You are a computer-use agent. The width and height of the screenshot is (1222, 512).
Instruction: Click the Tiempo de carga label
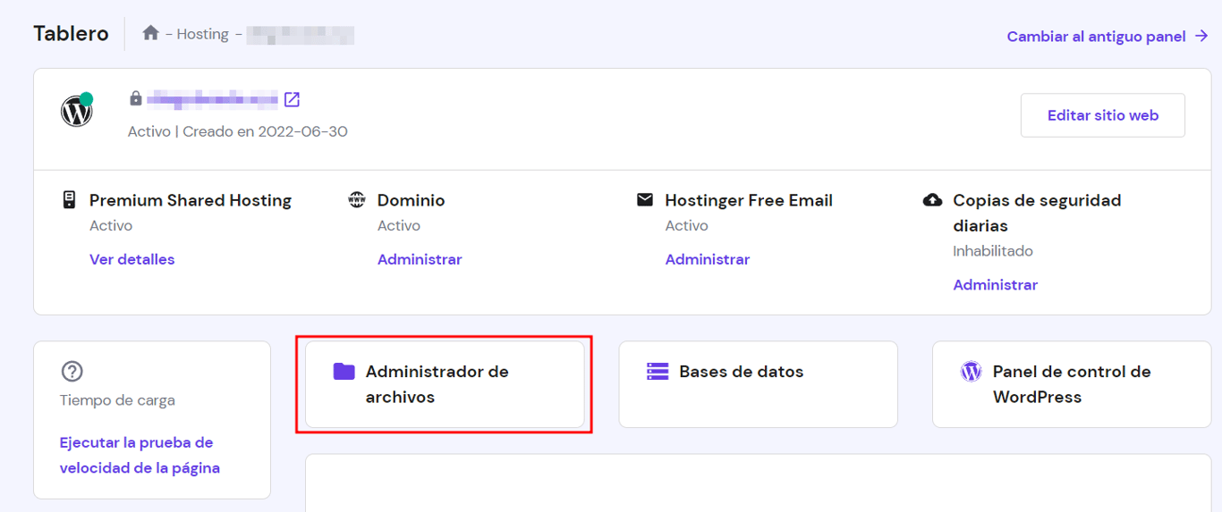[117, 400]
